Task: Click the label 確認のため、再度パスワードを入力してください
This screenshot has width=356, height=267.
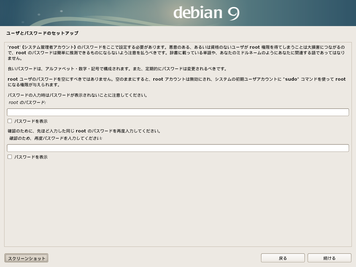Action: click(x=56, y=138)
